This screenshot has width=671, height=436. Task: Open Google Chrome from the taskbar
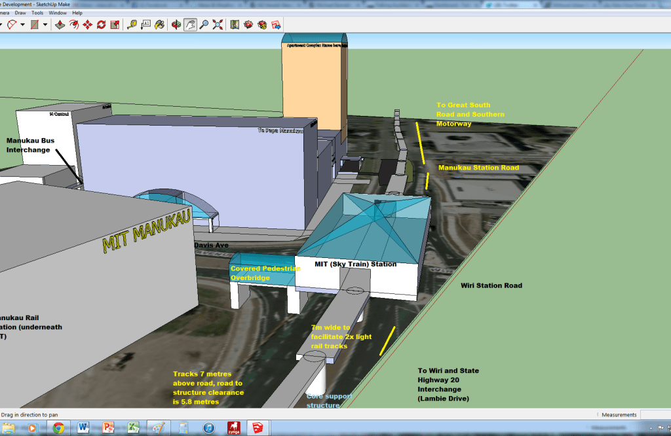[x=58, y=428]
